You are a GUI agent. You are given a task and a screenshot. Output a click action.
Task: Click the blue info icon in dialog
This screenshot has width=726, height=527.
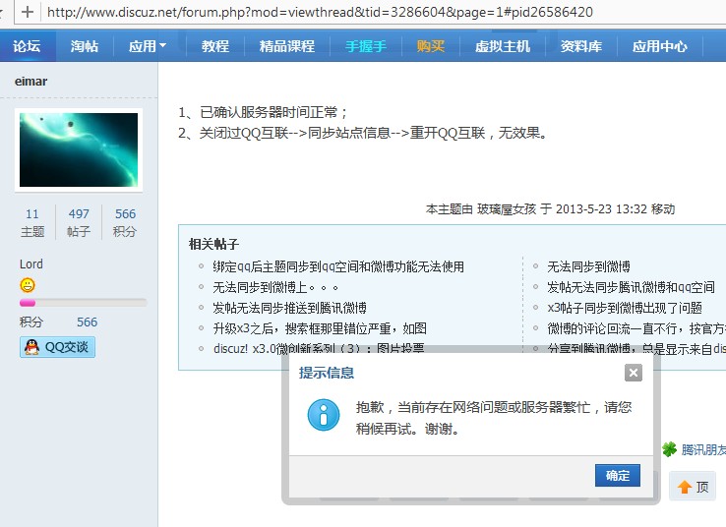coord(324,415)
